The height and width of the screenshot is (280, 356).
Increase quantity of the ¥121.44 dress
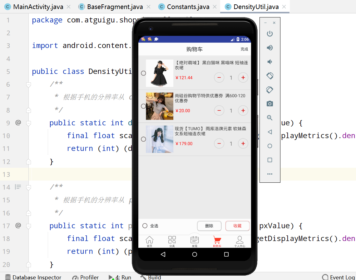[243, 78]
